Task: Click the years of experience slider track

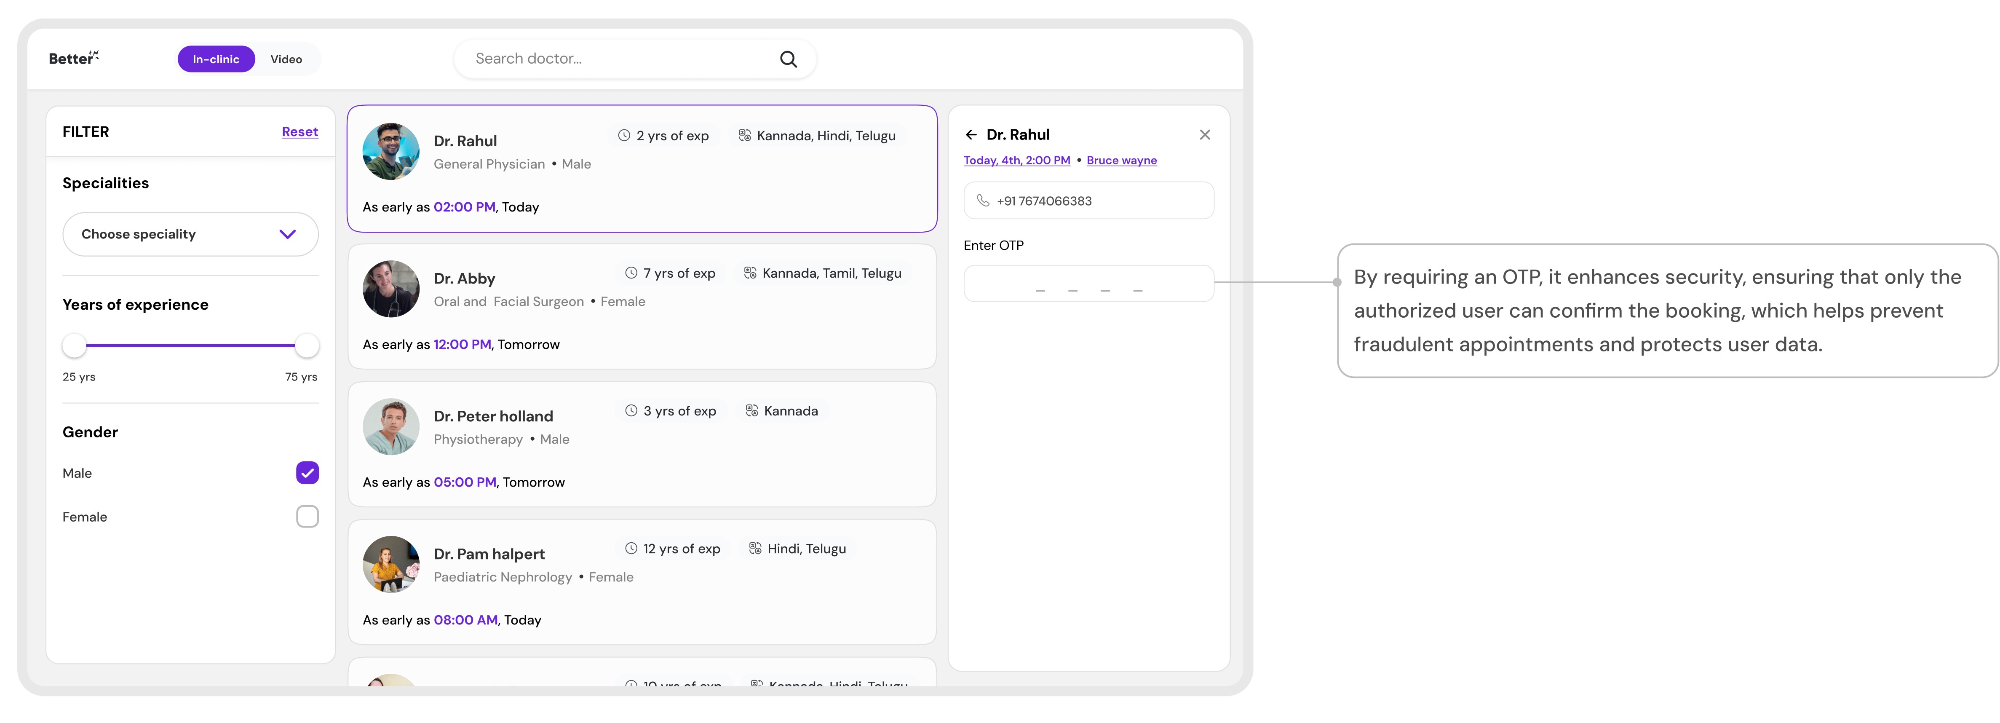Action: click(x=190, y=345)
